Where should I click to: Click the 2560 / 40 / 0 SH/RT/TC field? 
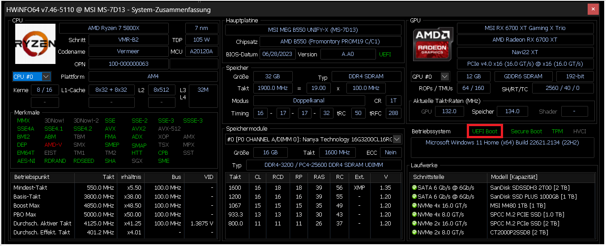point(563,88)
